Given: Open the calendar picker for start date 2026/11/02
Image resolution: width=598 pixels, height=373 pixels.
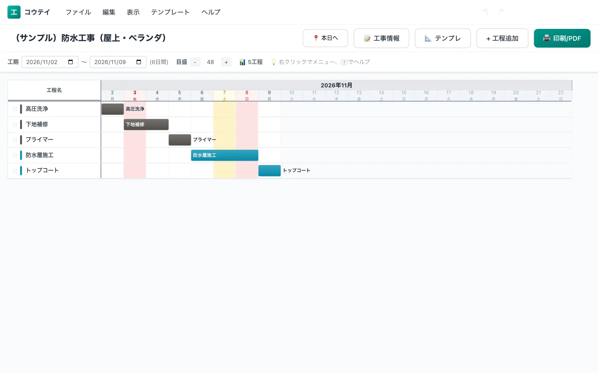Looking at the screenshot, I should click(x=71, y=62).
